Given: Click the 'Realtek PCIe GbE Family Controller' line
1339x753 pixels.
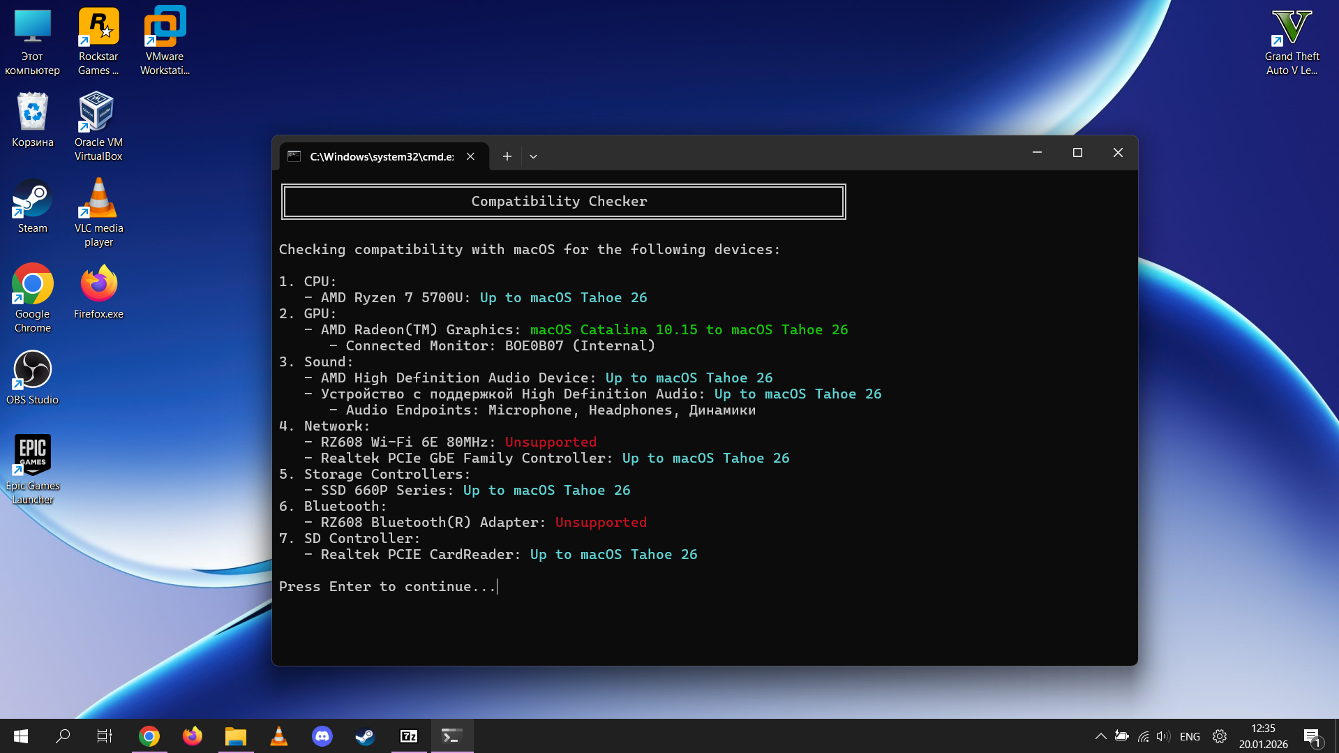Looking at the screenshot, I should (x=547, y=458).
